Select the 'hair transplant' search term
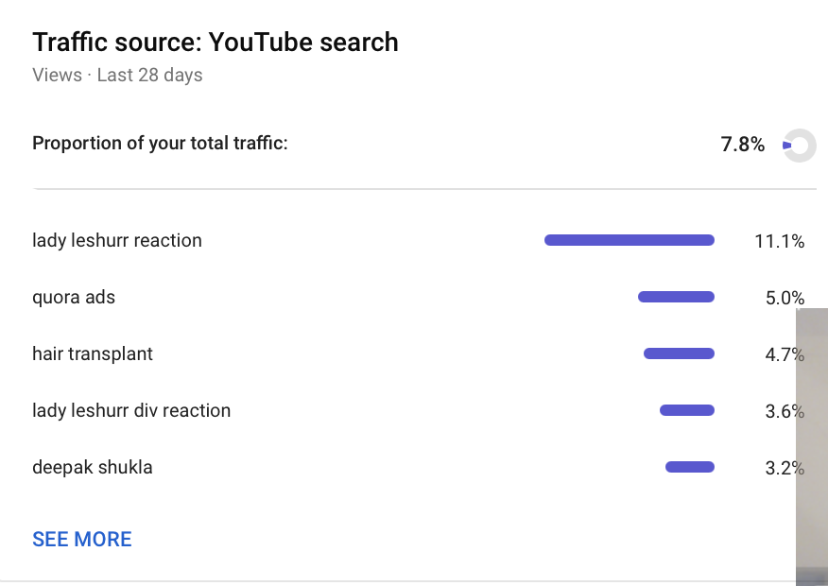 [93, 353]
